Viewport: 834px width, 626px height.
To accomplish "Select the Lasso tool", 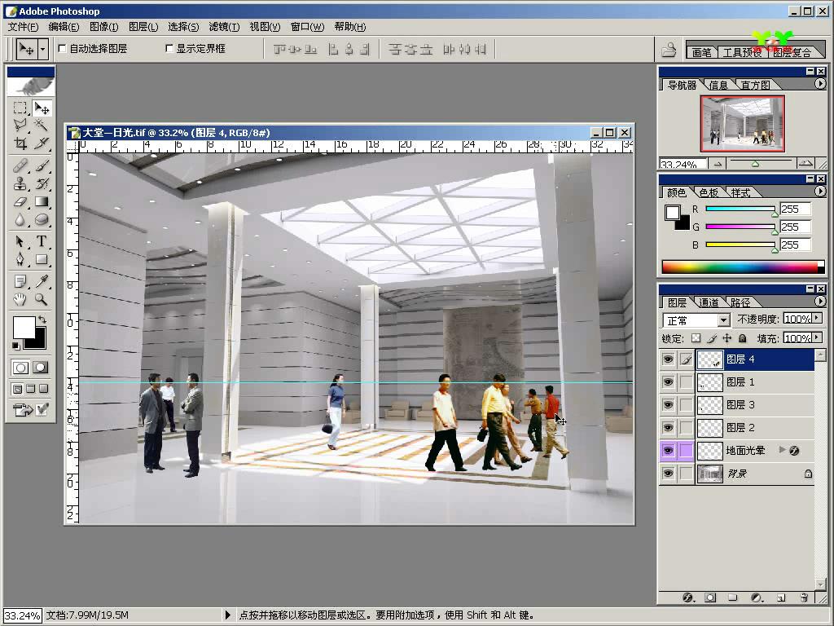I will point(20,125).
